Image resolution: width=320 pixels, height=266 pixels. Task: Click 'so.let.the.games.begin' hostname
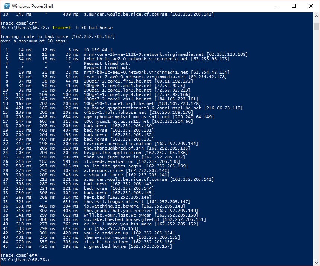pyautogui.click(x=112, y=167)
